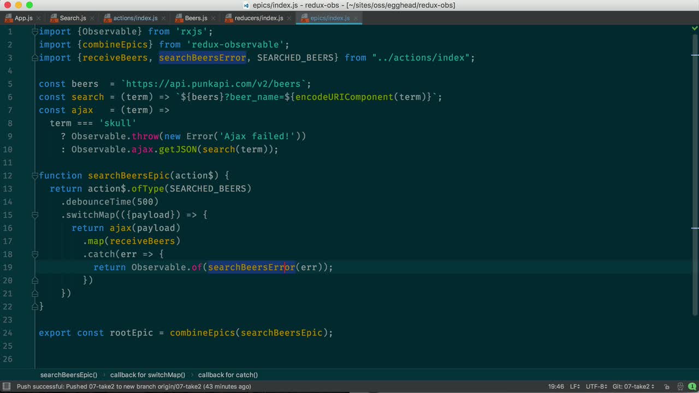Viewport: 699px width, 393px height.
Task: Click the JavaScript icon on epics/index.js tab
Action: 305,17
